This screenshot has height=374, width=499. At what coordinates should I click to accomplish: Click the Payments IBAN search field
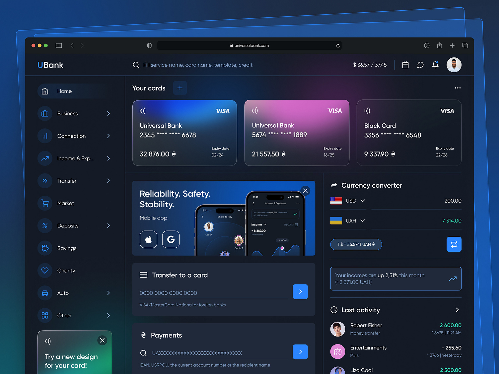coord(213,353)
